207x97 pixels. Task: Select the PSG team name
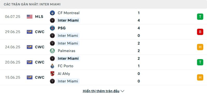[62, 28]
